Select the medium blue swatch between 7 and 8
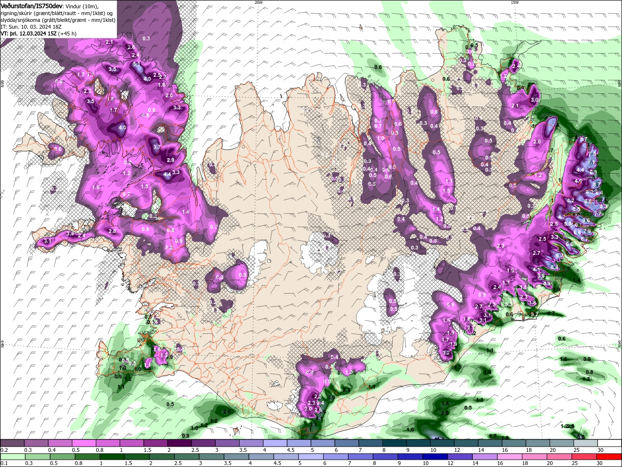Viewport: 622px width, 467px height. (x=361, y=456)
